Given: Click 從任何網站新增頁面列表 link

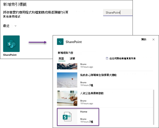Looking at the screenshot, I should pyautogui.click(x=122, y=58).
